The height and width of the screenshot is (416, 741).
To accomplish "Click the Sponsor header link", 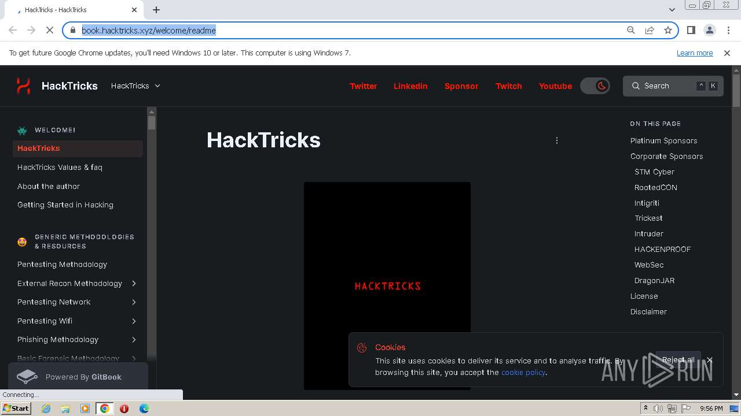I will point(461,86).
